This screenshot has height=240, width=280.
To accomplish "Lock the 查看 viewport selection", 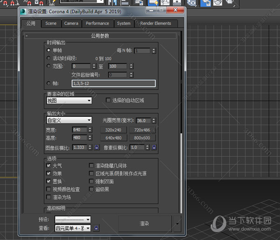I will tap(96, 228).
